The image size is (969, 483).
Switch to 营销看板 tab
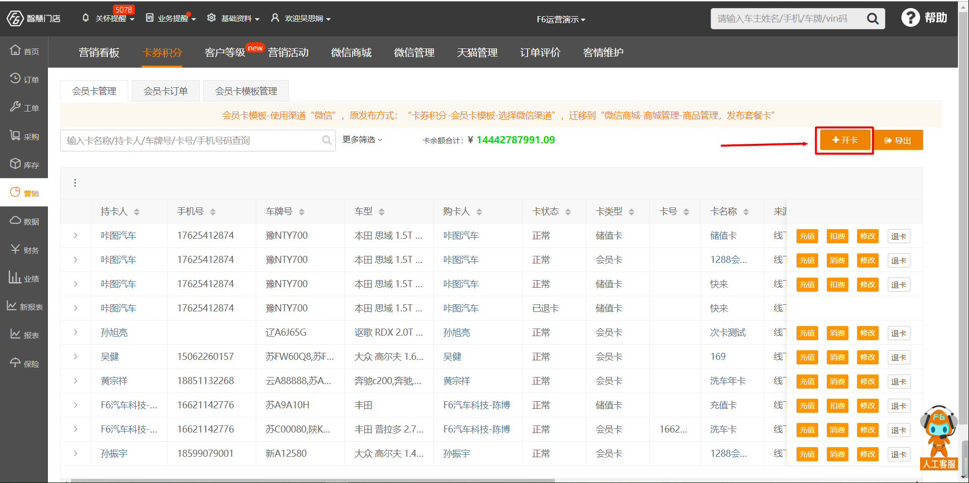click(x=99, y=52)
